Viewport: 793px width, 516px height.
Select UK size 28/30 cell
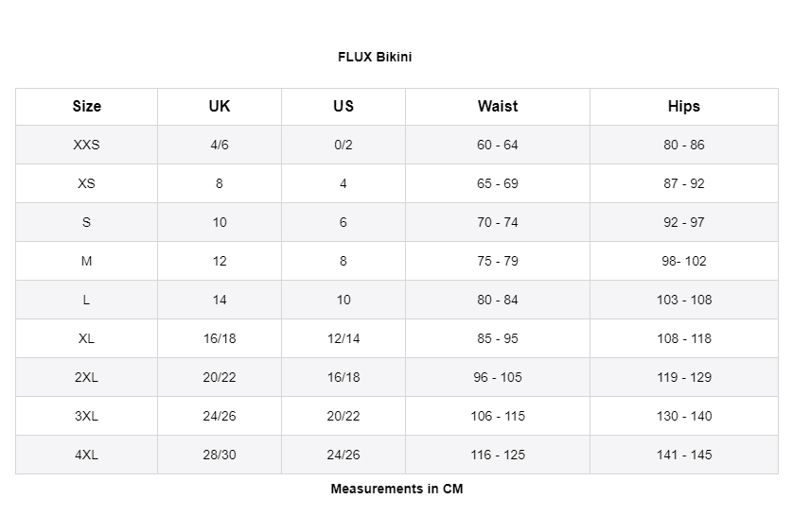coord(220,455)
